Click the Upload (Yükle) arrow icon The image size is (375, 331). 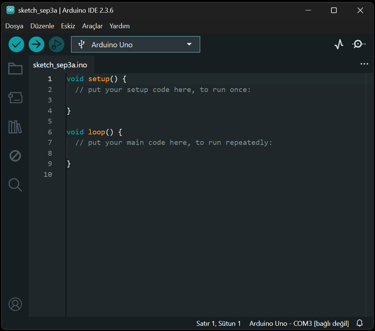pyautogui.click(x=36, y=44)
